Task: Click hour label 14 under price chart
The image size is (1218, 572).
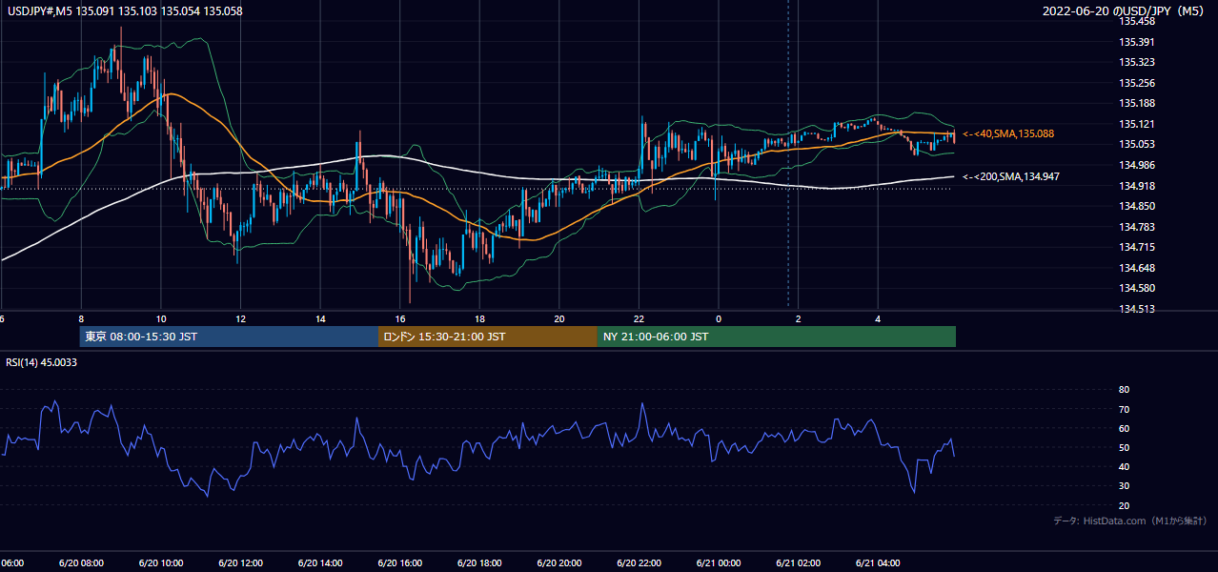Action: 321,319
